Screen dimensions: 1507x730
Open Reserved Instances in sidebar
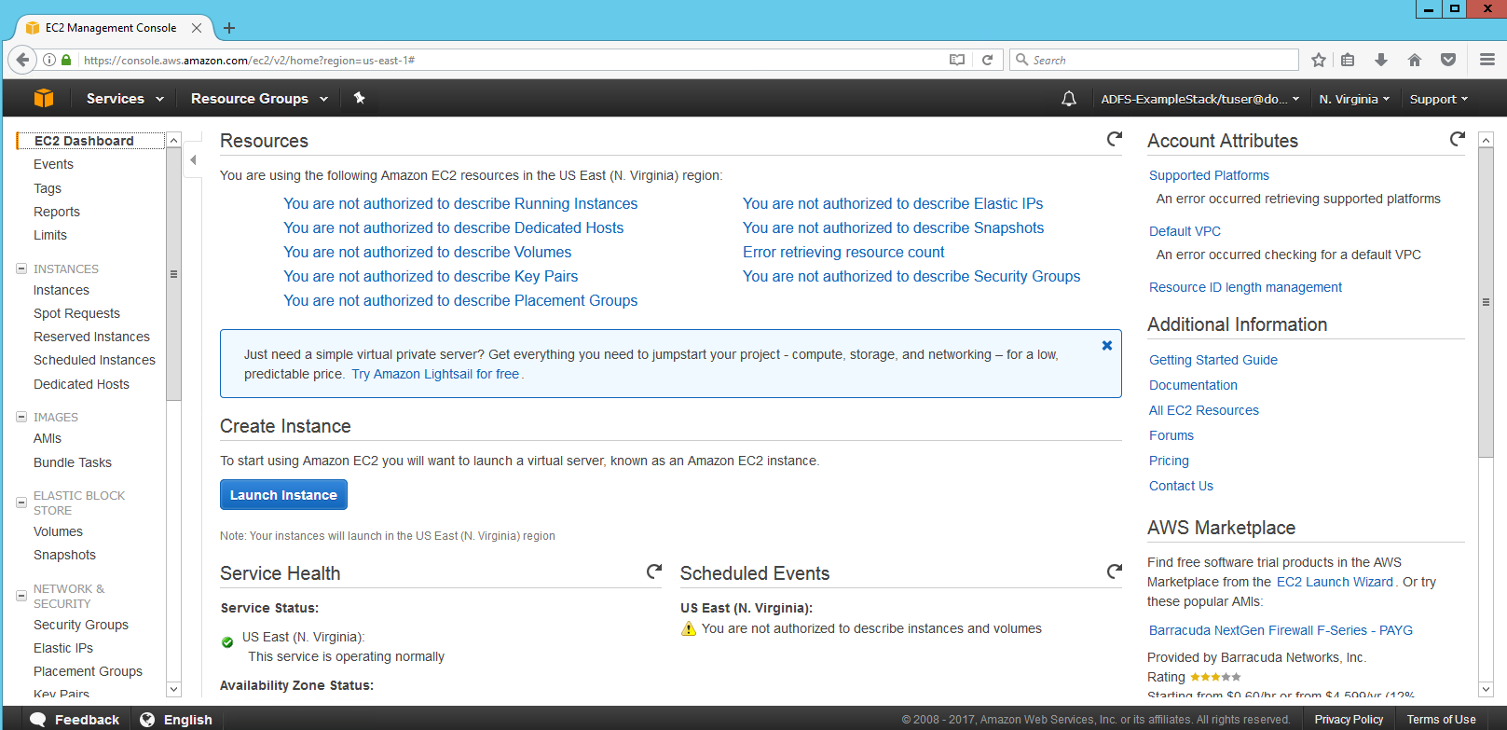[91, 337]
